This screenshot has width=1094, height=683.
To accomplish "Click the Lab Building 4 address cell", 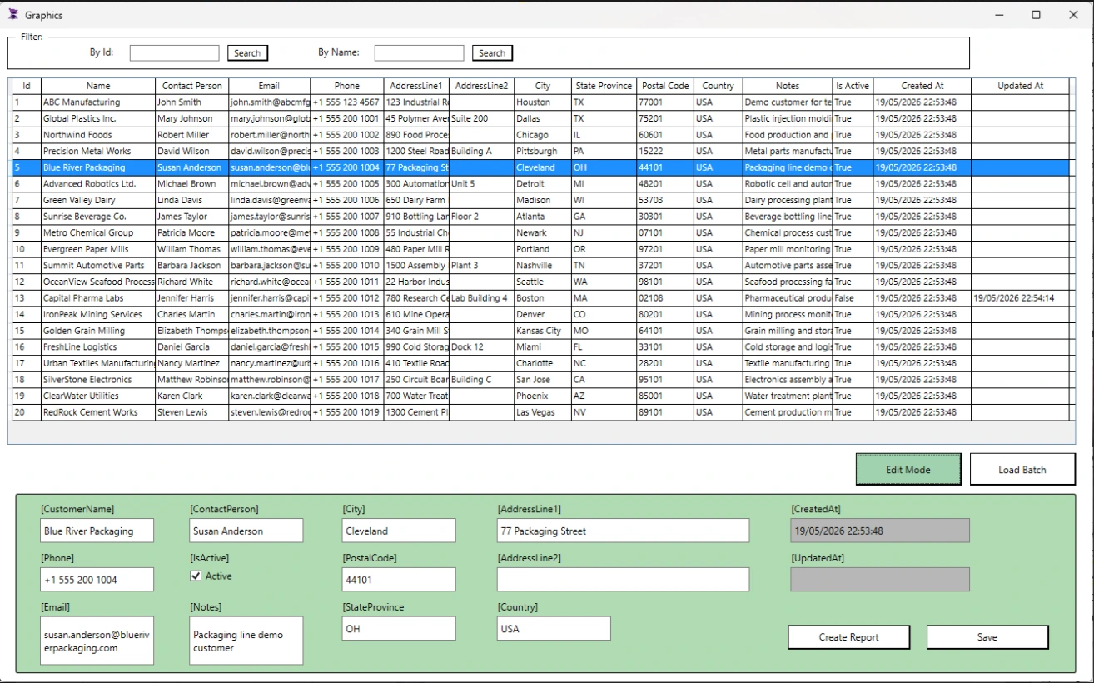I will (x=481, y=298).
